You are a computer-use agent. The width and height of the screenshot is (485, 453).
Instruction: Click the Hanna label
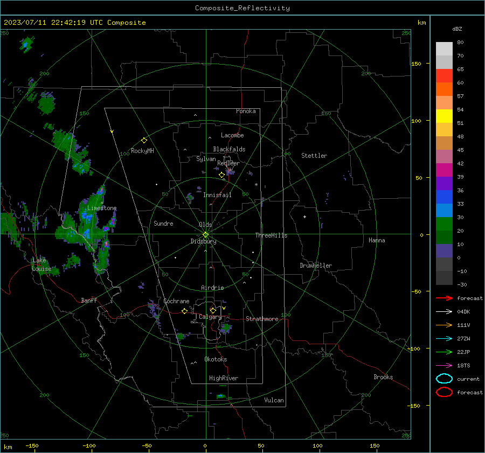coord(377,240)
